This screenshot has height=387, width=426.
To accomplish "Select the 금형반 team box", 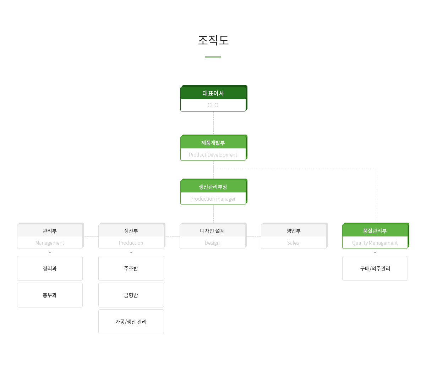I will click(x=131, y=295).
